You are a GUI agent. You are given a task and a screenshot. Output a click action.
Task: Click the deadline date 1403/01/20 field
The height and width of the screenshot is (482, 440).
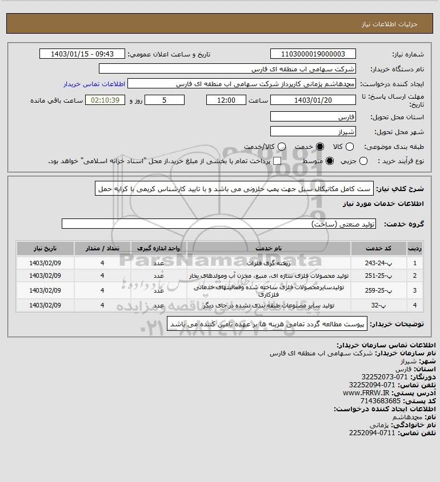coord(313,100)
